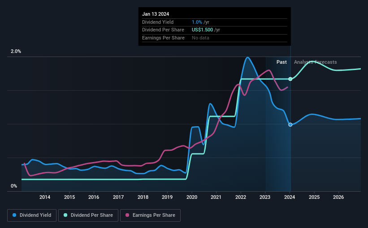Click the 2.0% y-axis label
This screenshot has width=368, height=228.
(16, 52)
